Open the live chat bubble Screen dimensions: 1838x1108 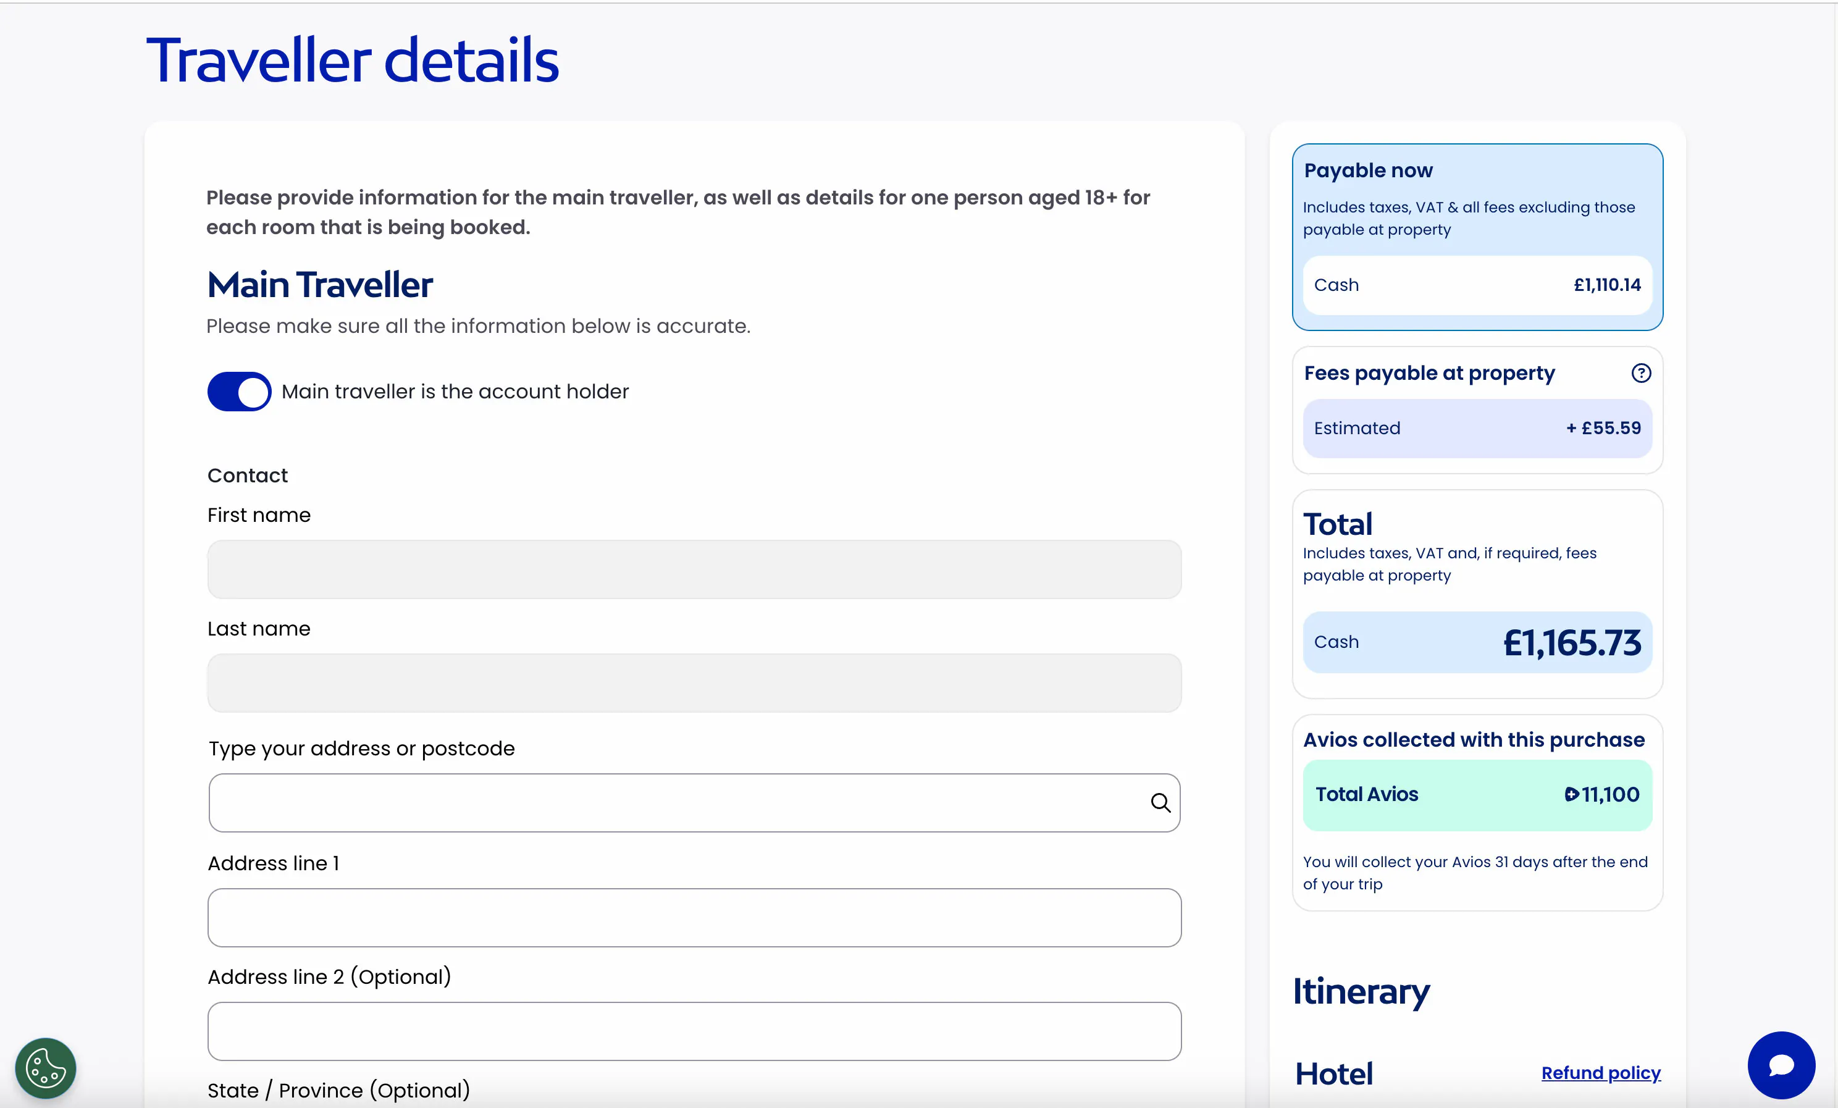[x=1781, y=1065]
